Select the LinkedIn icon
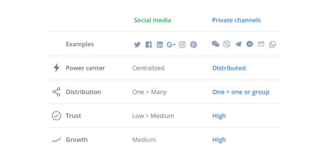Image resolution: width=327 pixels, height=152 pixels. (160, 45)
